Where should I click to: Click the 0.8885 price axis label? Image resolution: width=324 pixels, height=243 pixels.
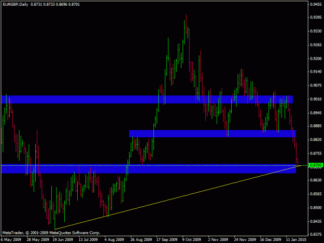316,126
